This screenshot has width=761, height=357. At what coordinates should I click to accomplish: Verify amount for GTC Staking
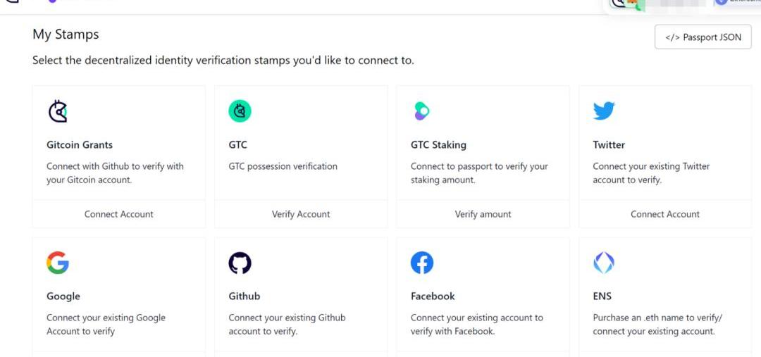483,214
